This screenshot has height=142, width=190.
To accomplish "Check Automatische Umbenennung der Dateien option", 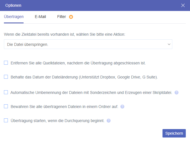I will click(x=6, y=92).
